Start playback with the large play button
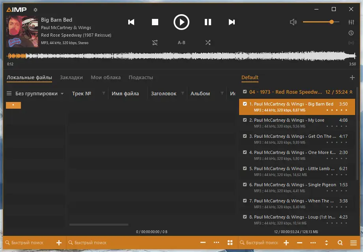363x252 pixels. 181,22
